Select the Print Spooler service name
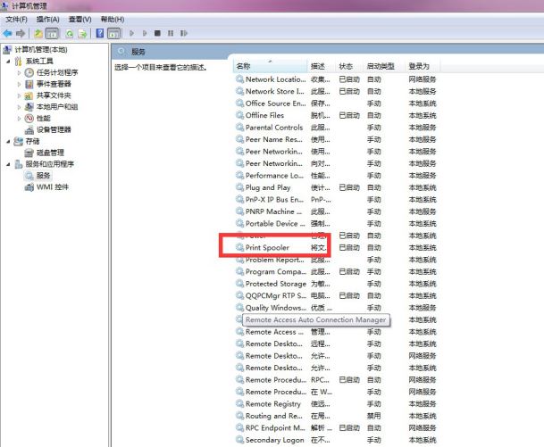Screen dimensions: 544x447 coord(267,247)
